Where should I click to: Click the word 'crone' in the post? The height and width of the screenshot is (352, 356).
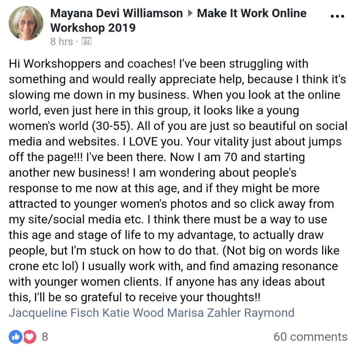point(22,266)
